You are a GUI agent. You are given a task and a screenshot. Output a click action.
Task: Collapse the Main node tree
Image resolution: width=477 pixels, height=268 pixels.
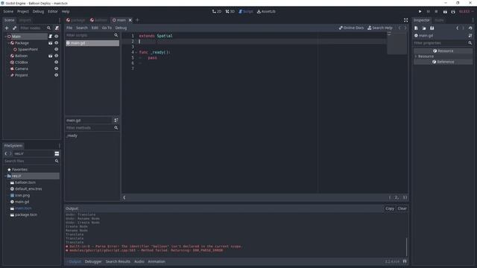pyautogui.click(x=5, y=36)
